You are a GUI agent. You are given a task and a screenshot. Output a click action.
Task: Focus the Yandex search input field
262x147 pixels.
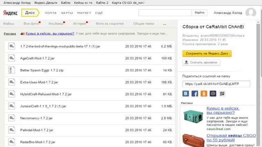(165, 13)
